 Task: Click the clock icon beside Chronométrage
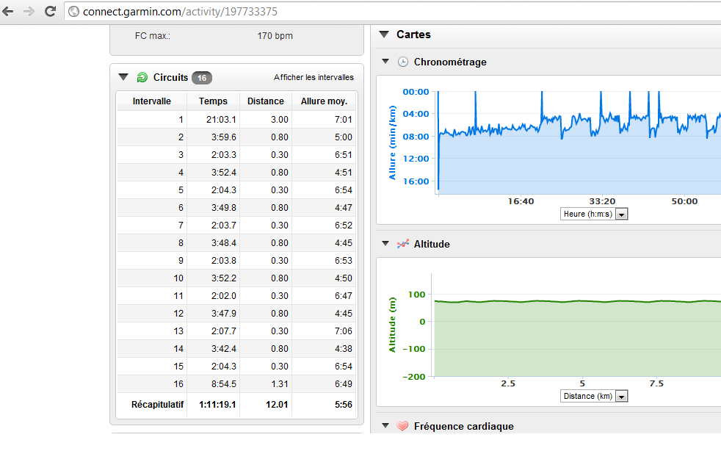coord(403,62)
